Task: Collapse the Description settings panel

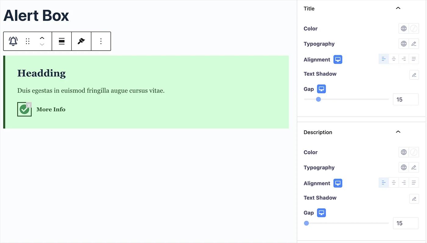Action: (x=398, y=132)
